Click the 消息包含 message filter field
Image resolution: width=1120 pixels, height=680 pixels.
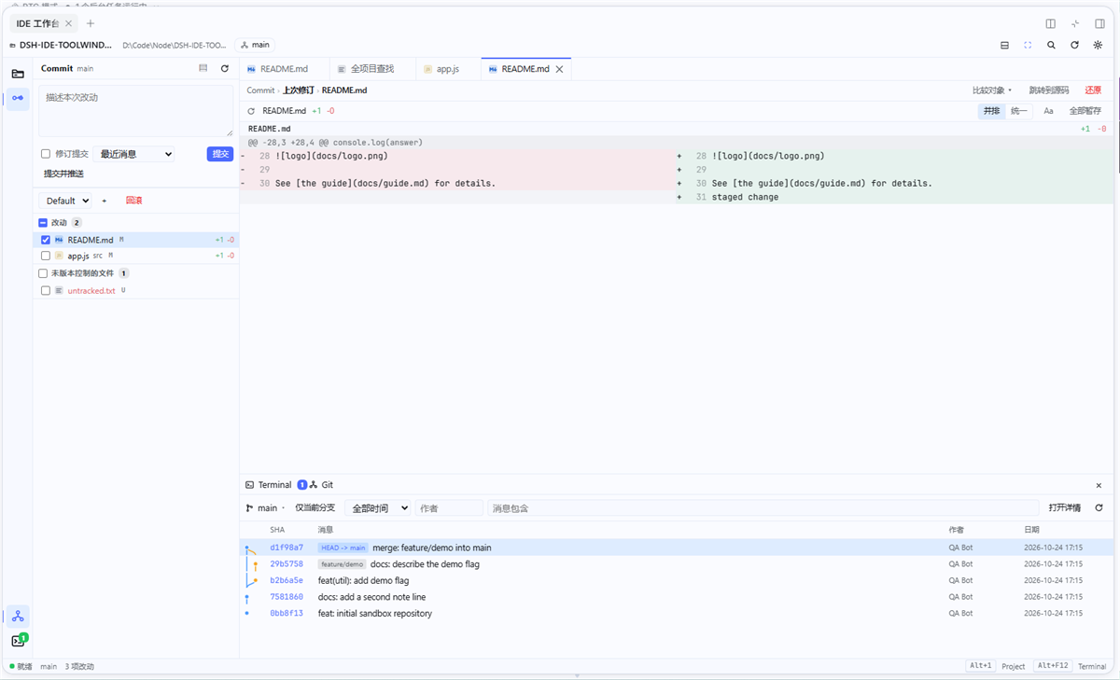click(x=763, y=508)
